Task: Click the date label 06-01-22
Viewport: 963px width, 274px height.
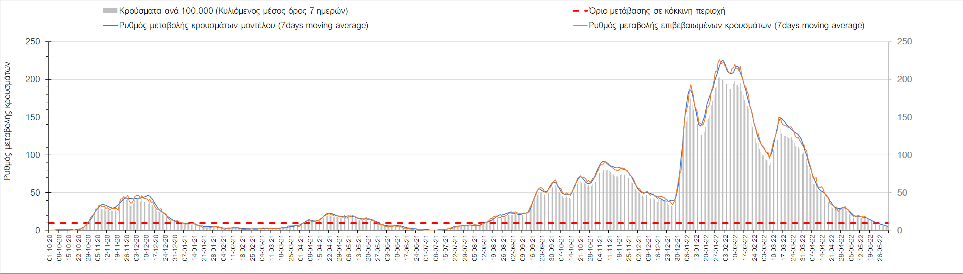Action: tap(687, 248)
